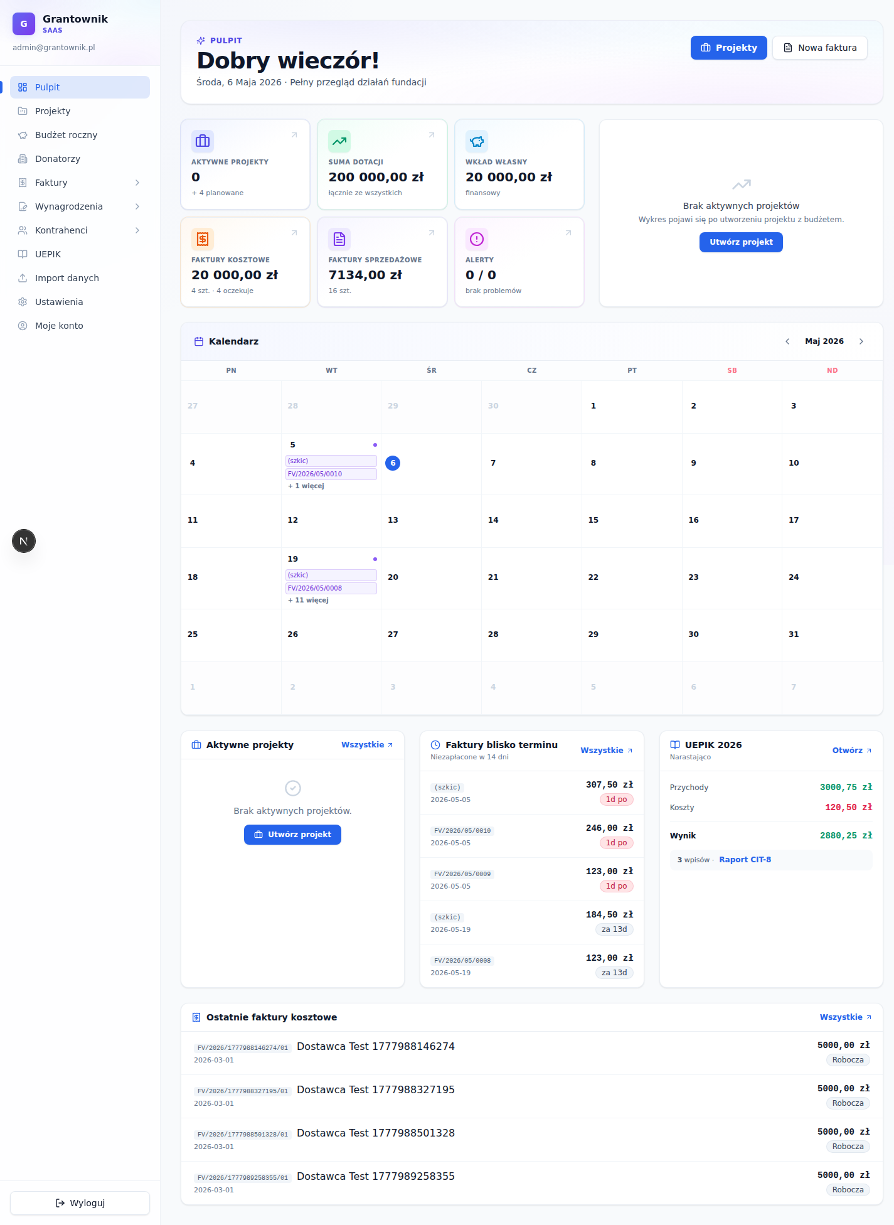This screenshot has width=894, height=1225.
Task: Open Import danych in the sidebar
Action: (x=80, y=278)
